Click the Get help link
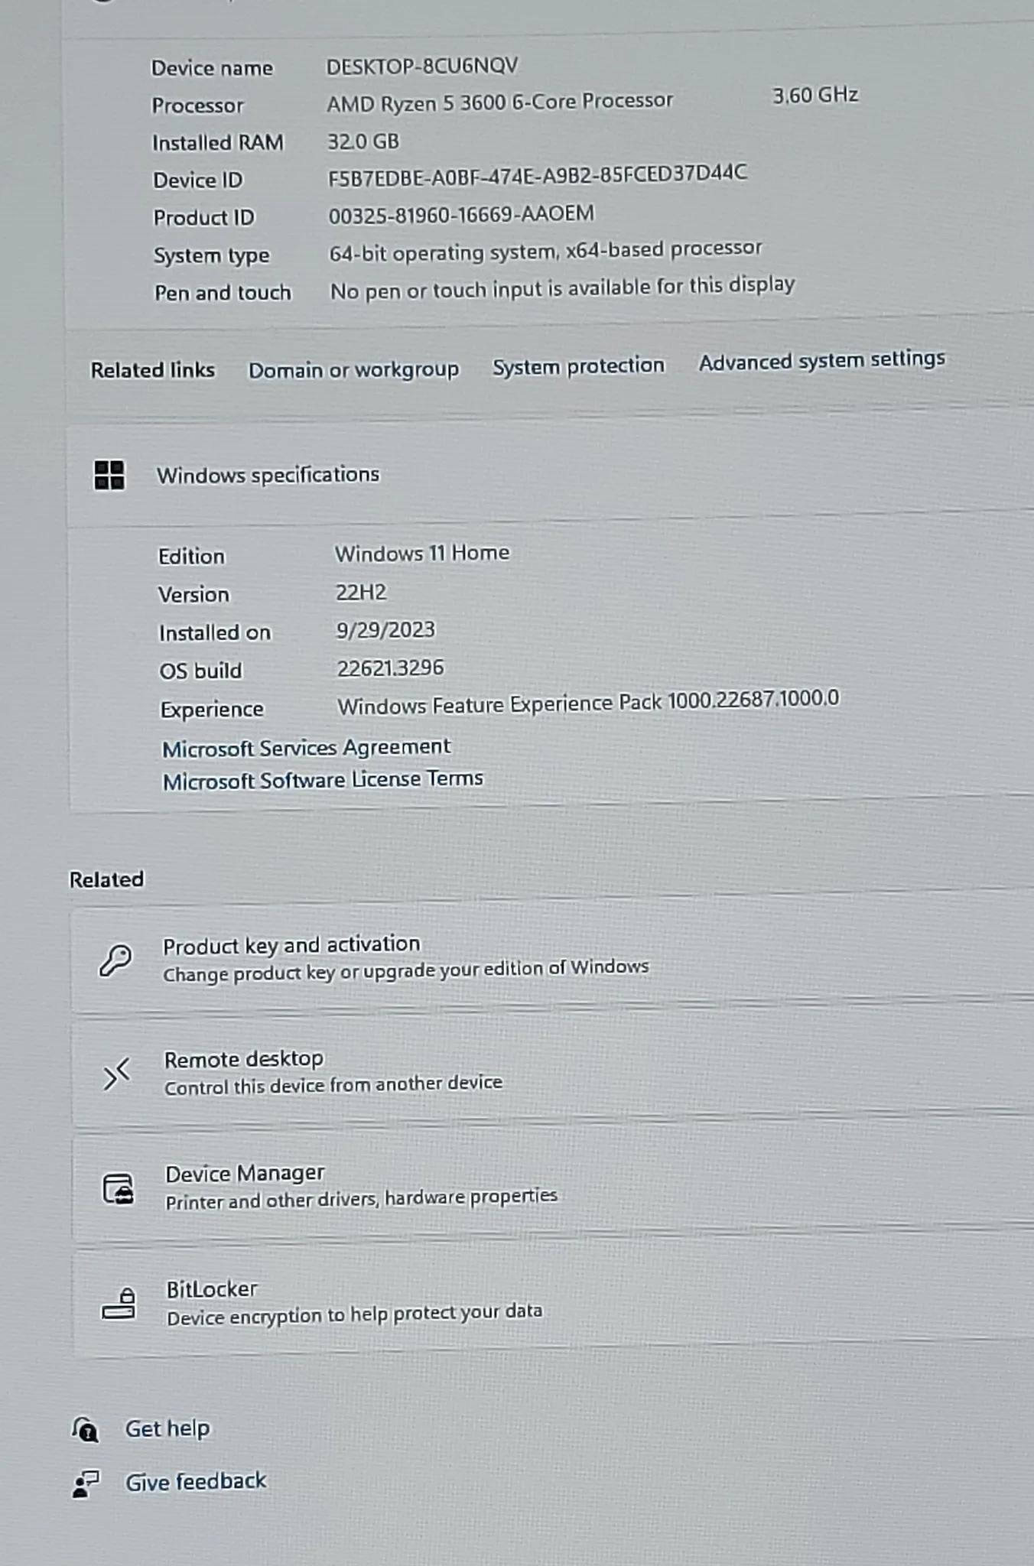The height and width of the screenshot is (1566, 1034). [x=167, y=1428]
